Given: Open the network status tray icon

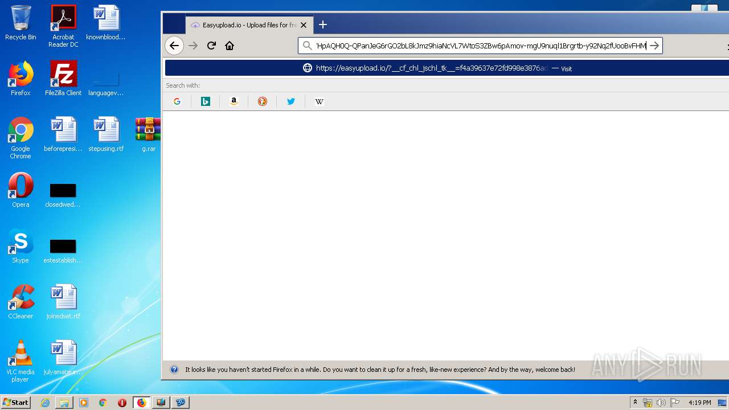Looking at the screenshot, I should pyautogui.click(x=648, y=403).
